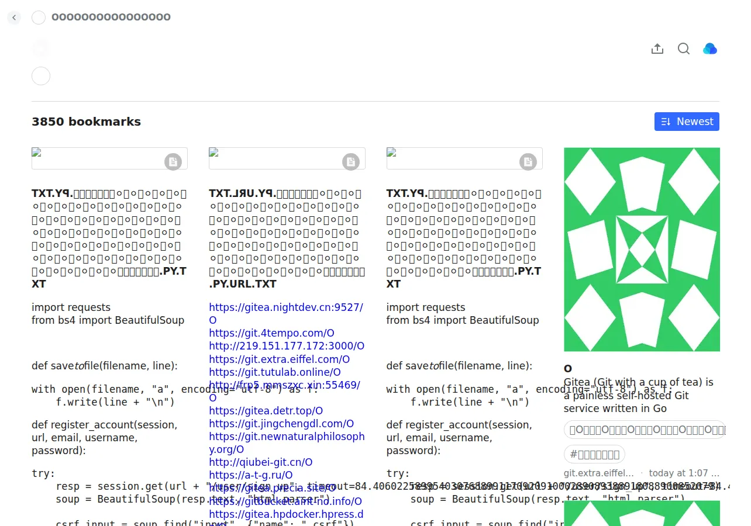Open the large green Gitea identicon thumbnail
The image size is (751, 526).
[x=642, y=250]
